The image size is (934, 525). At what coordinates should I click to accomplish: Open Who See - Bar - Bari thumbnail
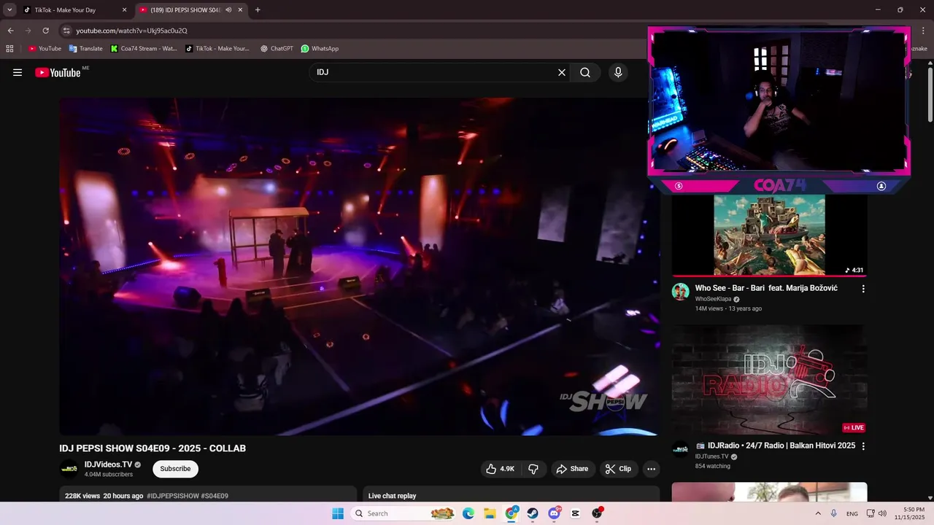coord(769,235)
